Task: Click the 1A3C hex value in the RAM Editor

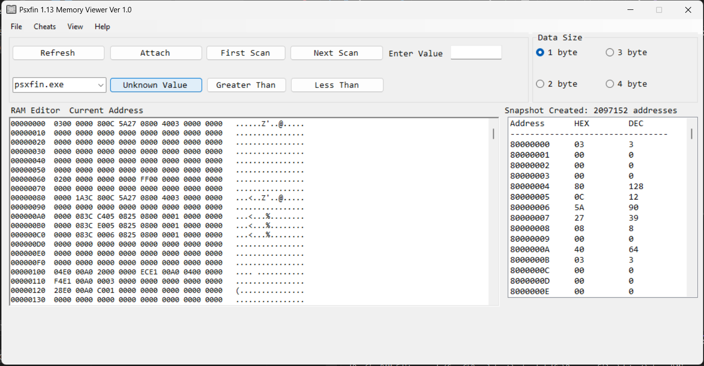Action: coord(84,198)
